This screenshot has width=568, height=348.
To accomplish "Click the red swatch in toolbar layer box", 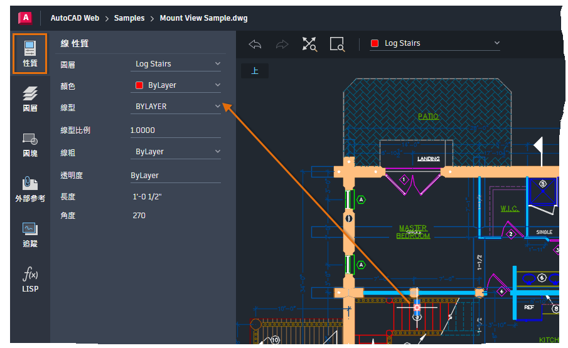I will tap(375, 43).
